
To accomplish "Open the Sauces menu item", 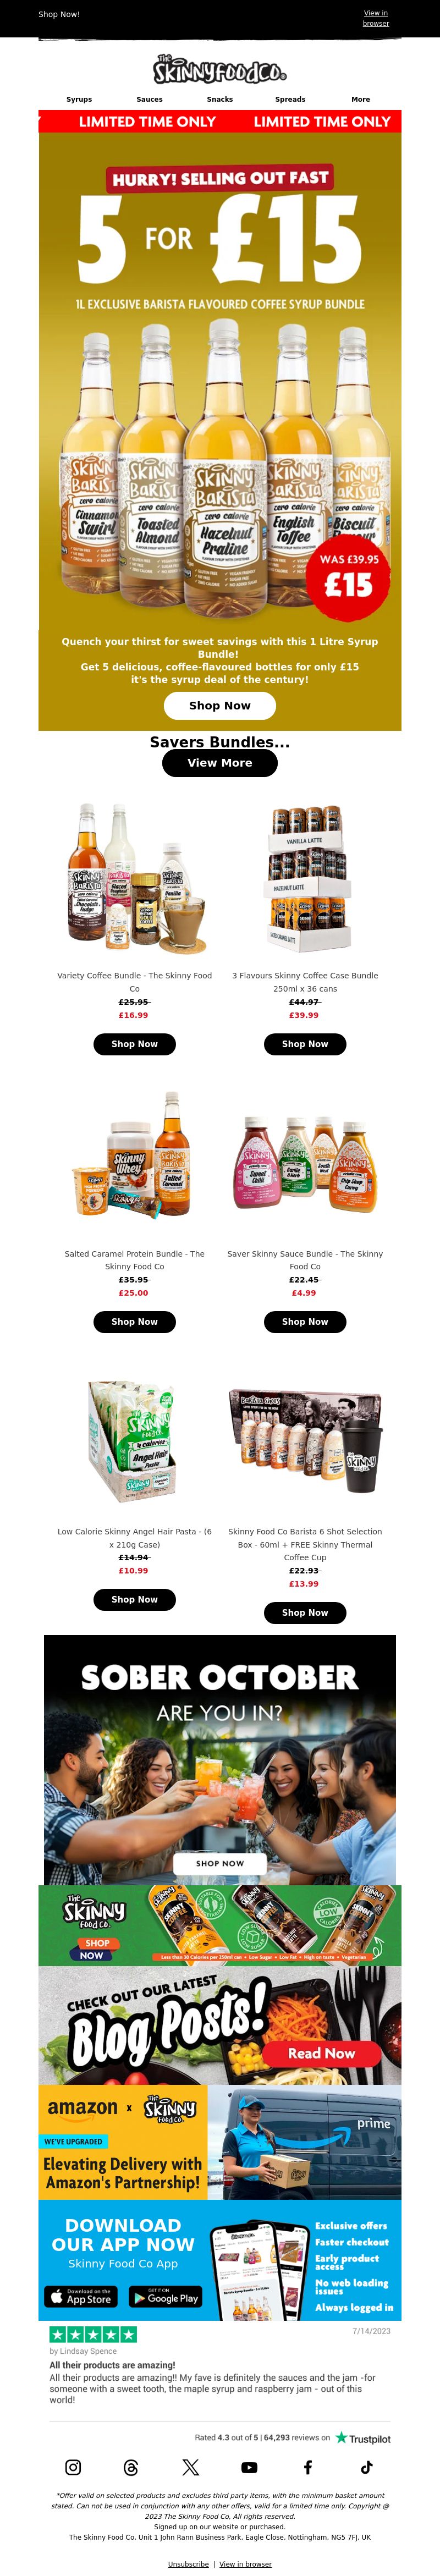I will click(150, 100).
